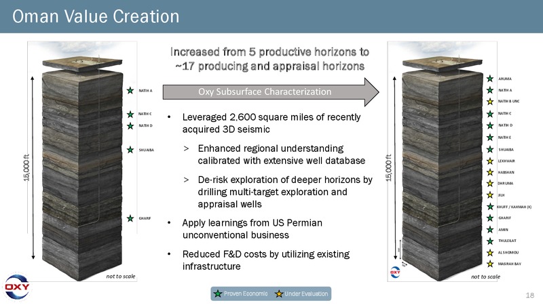Click the green star next to AMIN
The height and width of the screenshot is (305, 543).
coord(489,230)
